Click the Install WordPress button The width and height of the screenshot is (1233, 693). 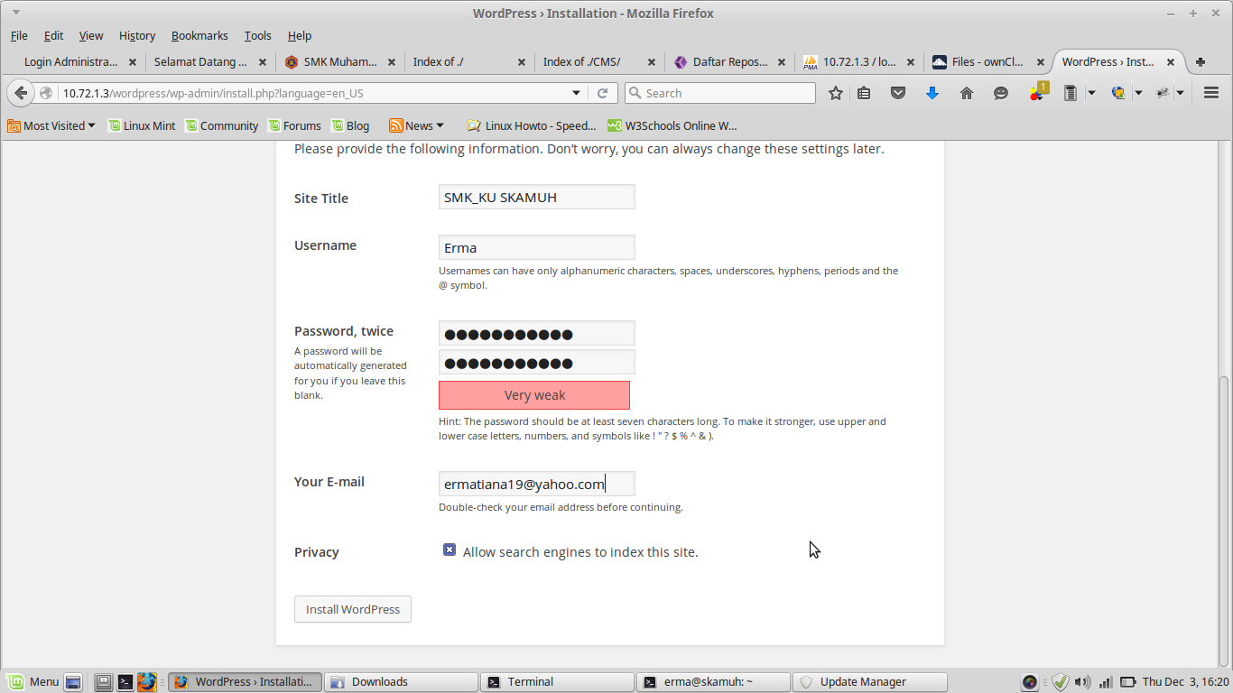(x=353, y=609)
